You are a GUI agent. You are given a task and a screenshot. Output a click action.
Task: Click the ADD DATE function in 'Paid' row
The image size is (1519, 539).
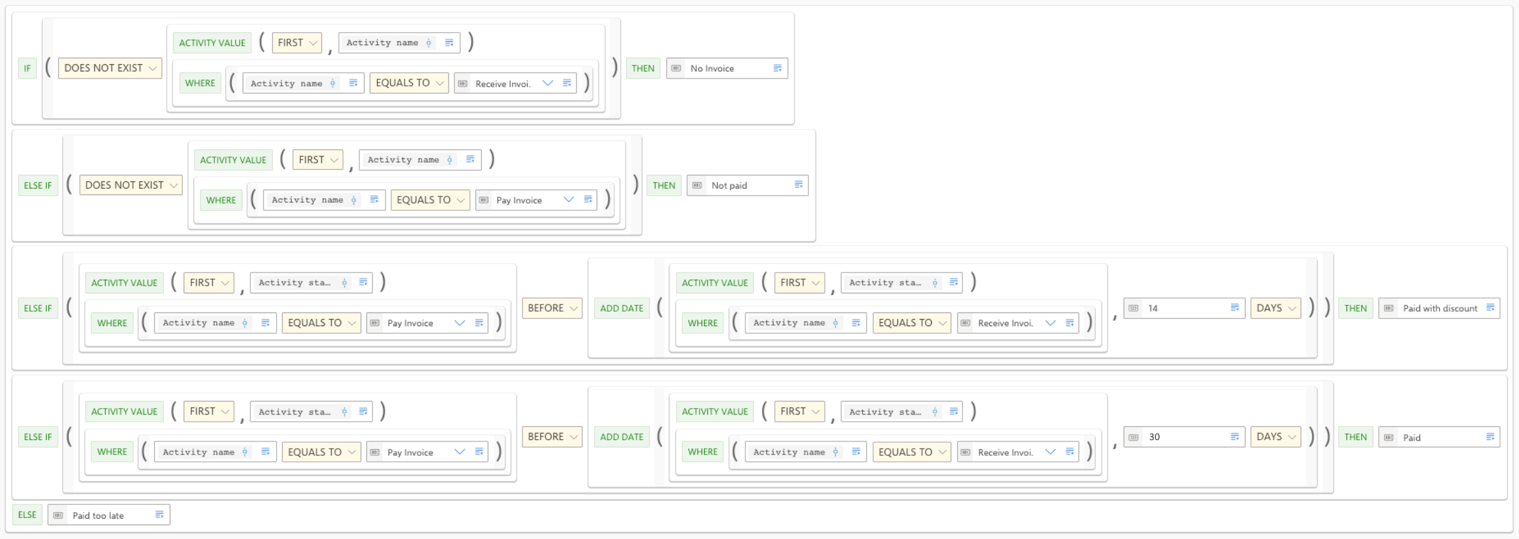(x=621, y=437)
